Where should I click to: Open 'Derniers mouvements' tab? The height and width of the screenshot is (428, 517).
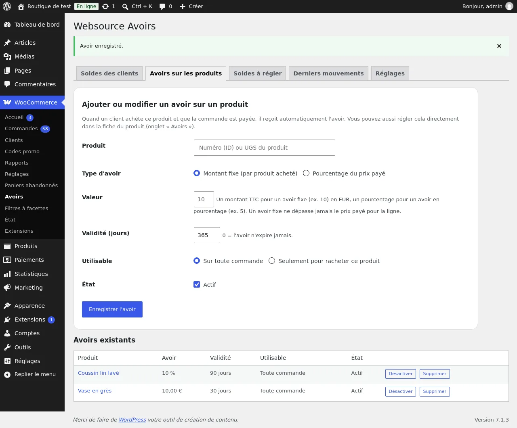point(328,73)
